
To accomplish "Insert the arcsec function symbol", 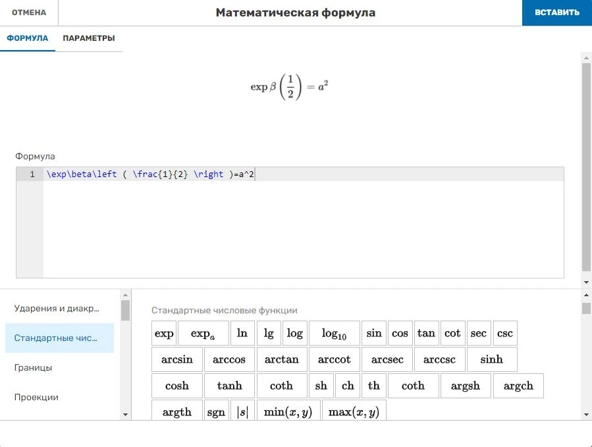I will pos(387,359).
